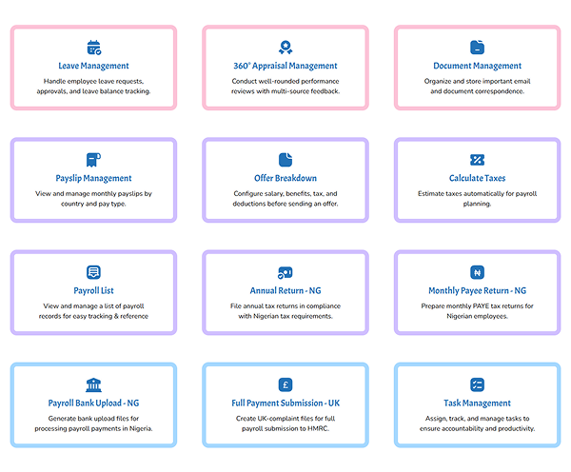Open Full Payment Submission - UK heading

(x=285, y=403)
